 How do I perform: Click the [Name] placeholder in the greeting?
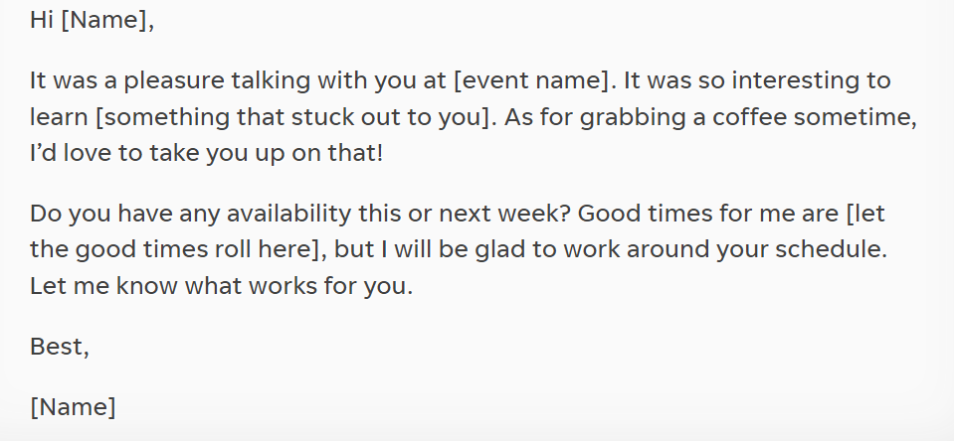(107, 21)
